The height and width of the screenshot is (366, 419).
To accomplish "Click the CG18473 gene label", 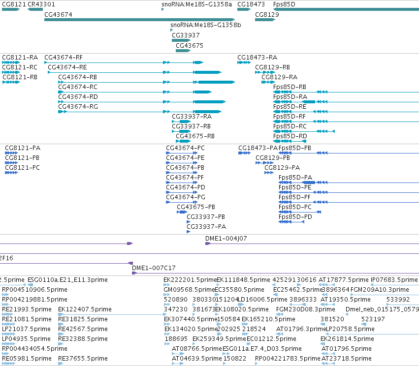I will point(251,4).
